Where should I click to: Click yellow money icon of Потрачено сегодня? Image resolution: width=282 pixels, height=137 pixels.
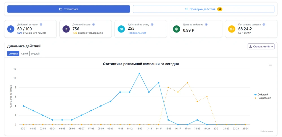coord(232,29)
